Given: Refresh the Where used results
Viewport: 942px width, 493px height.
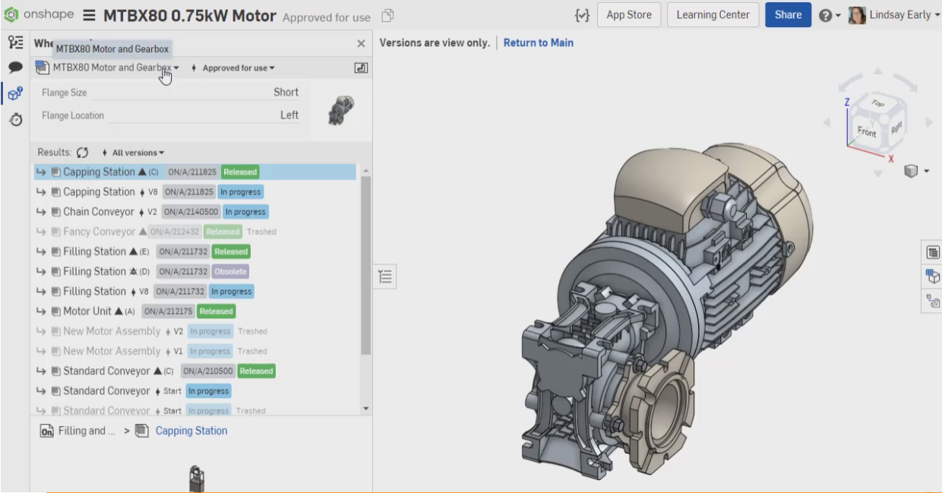Looking at the screenshot, I should tap(83, 153).
